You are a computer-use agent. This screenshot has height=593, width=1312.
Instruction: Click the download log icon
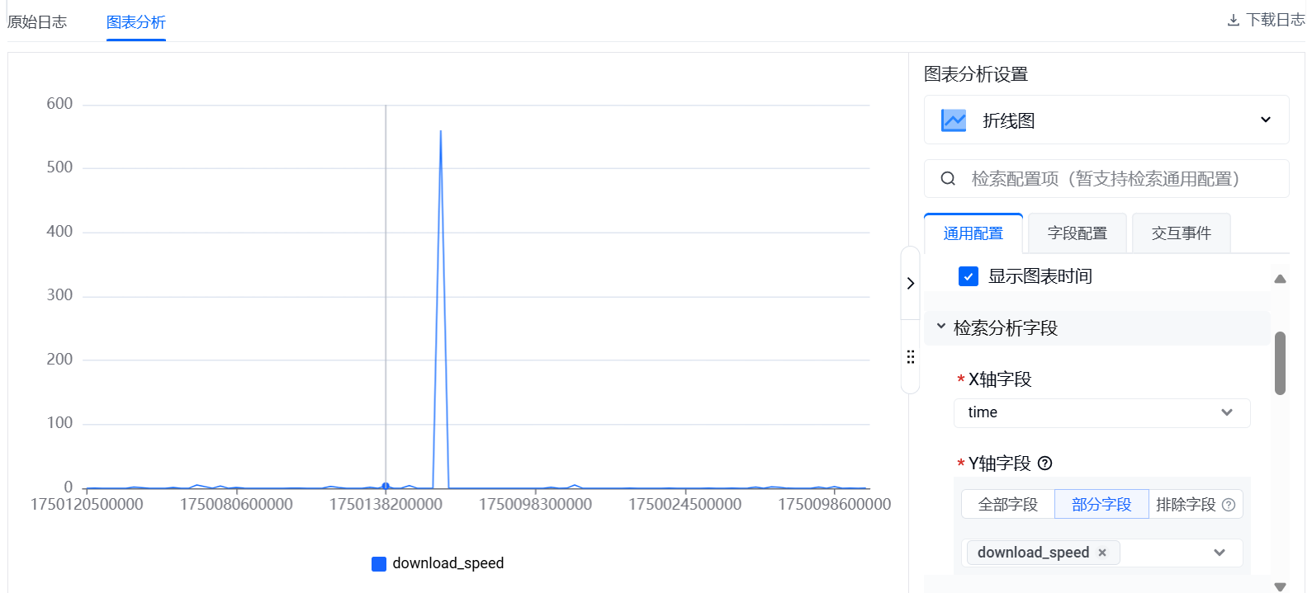point(1233,21)
